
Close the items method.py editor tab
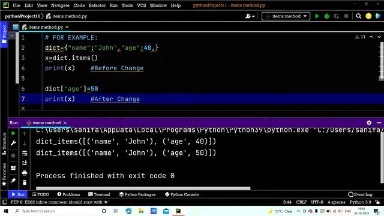(x=67, y=27)
